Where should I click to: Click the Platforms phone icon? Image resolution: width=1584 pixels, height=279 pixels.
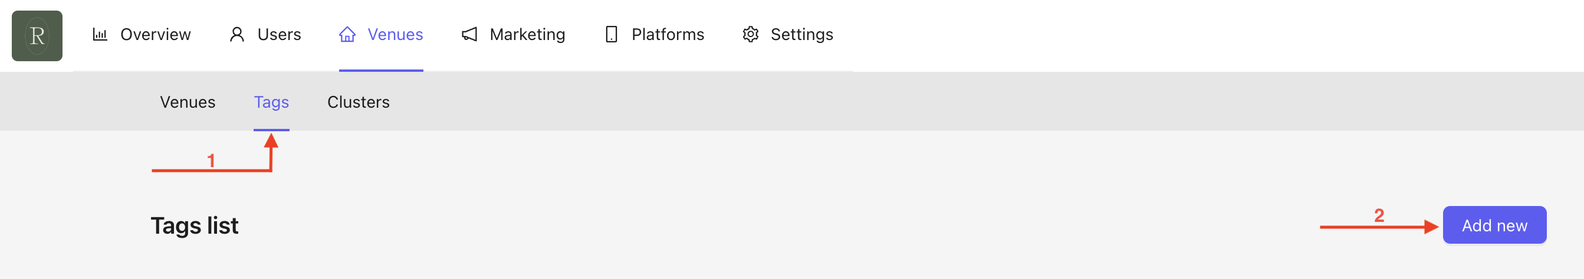pyautogui.click(x=611, y=34)
